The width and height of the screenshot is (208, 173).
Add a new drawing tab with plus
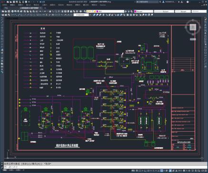45,8
